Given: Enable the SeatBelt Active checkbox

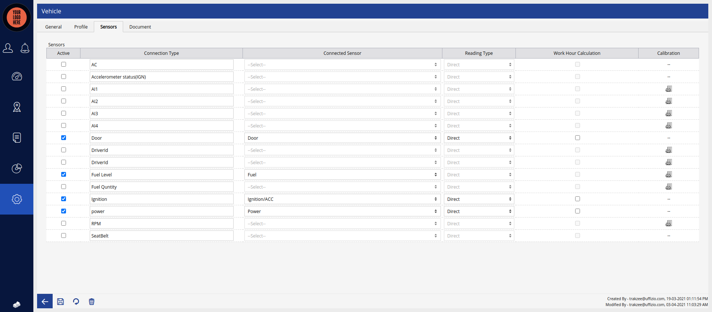Looking at the screenshot, I should pos(63,236).
